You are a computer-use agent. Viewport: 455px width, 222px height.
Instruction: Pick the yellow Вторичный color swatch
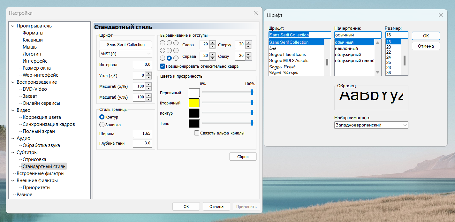(x=194, y=103)
